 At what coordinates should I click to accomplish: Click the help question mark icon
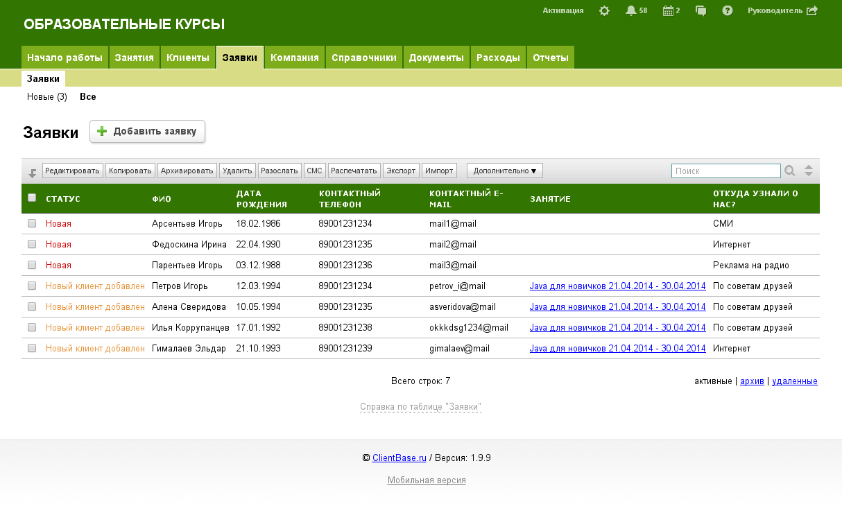[728, 10]
